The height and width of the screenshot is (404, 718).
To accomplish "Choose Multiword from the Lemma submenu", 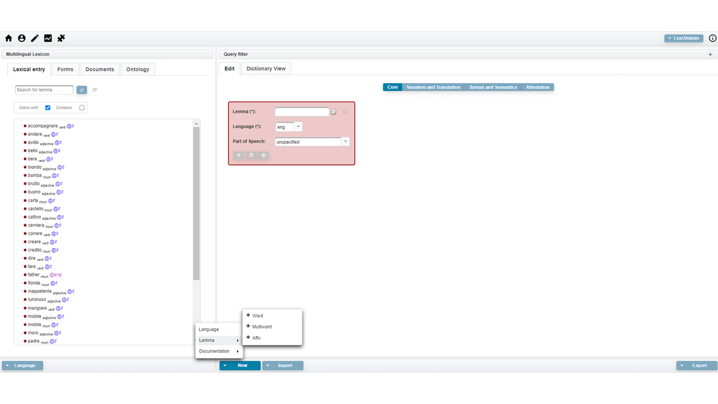I will pos(262,327).
